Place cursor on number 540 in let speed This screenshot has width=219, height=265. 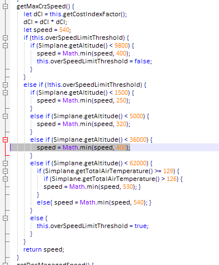tap(64, 30)
